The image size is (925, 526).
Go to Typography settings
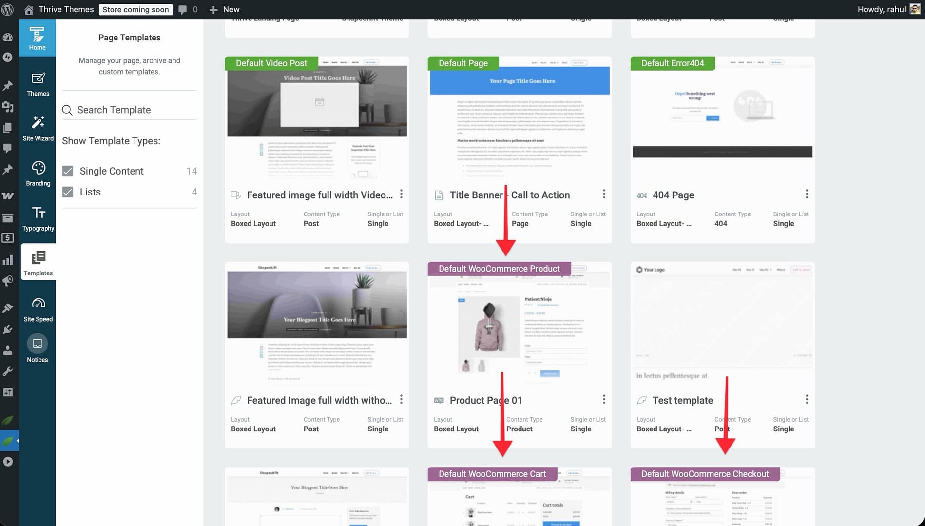click(38, 218)
